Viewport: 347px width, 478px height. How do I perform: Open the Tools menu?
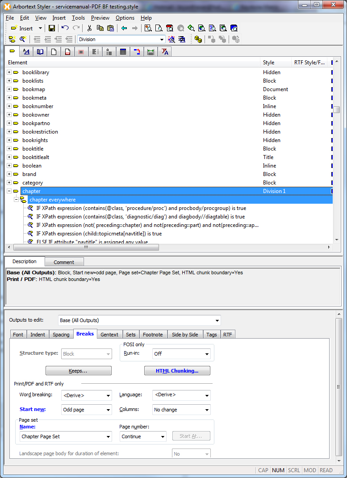[78, 18]
